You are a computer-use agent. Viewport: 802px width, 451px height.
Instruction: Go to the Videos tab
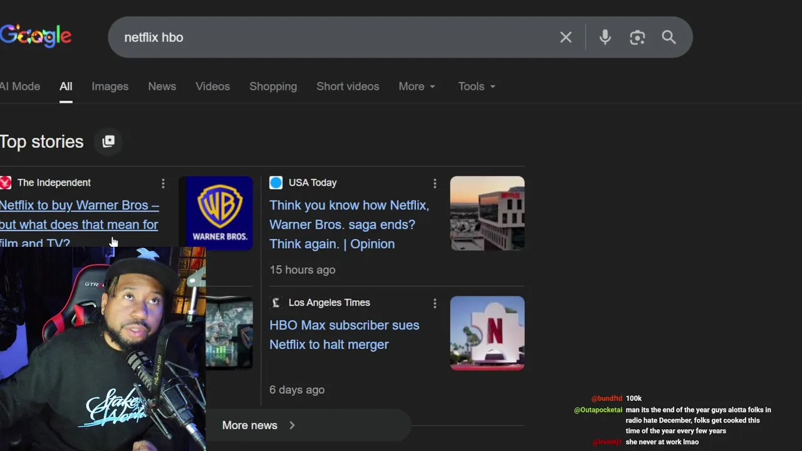pyautogui.click(x=212, y=86)
